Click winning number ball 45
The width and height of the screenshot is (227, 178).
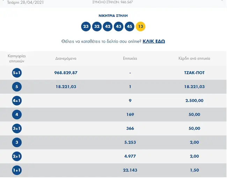(130, 27)
